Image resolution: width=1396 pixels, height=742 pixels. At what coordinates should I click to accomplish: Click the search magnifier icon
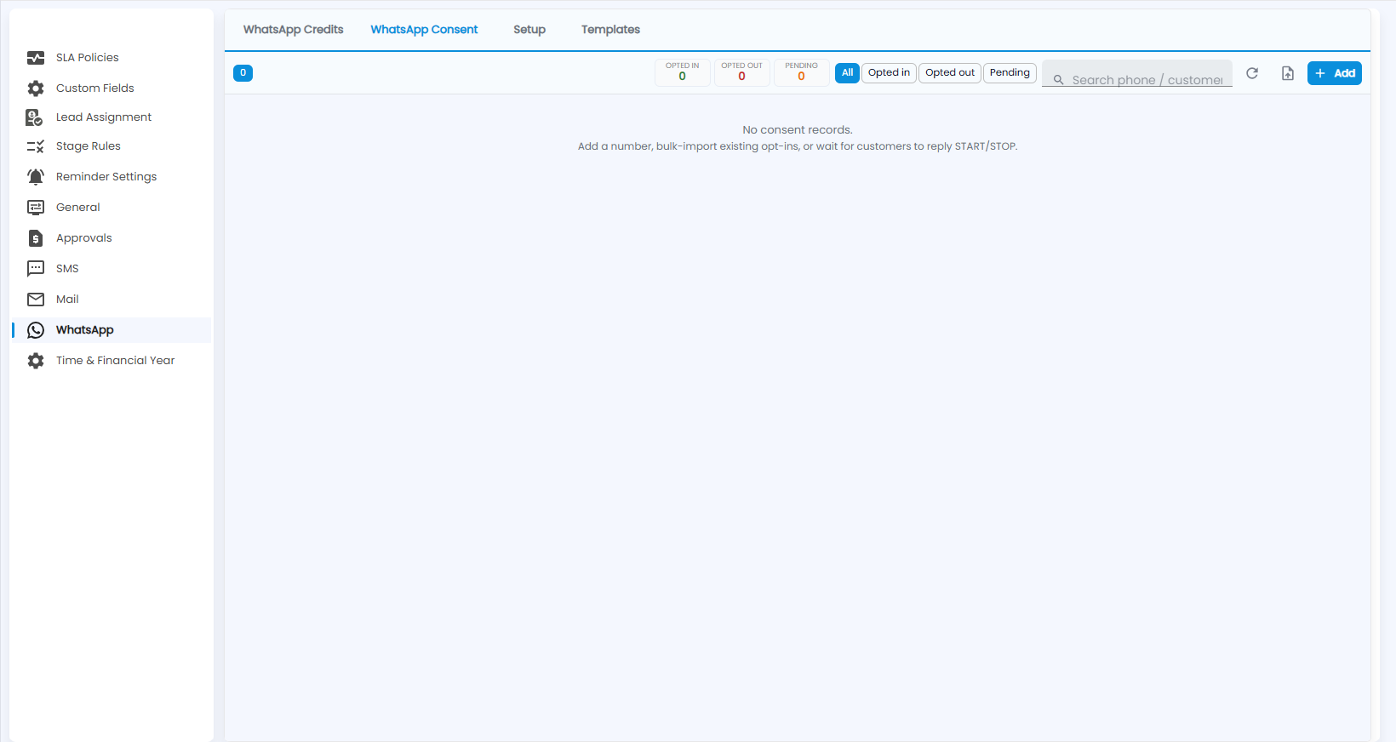[1059, 80]
